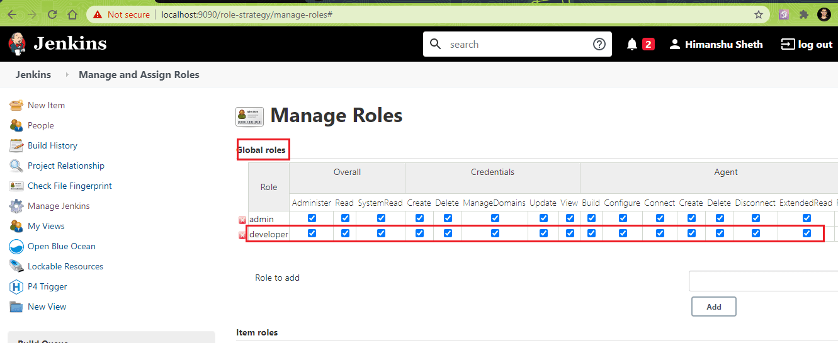Image resolution: width=838 pixels, height=343 pixels.
Task: Toggle developer Agent ExtendedRead checkbox
Action: pos(807,233)
